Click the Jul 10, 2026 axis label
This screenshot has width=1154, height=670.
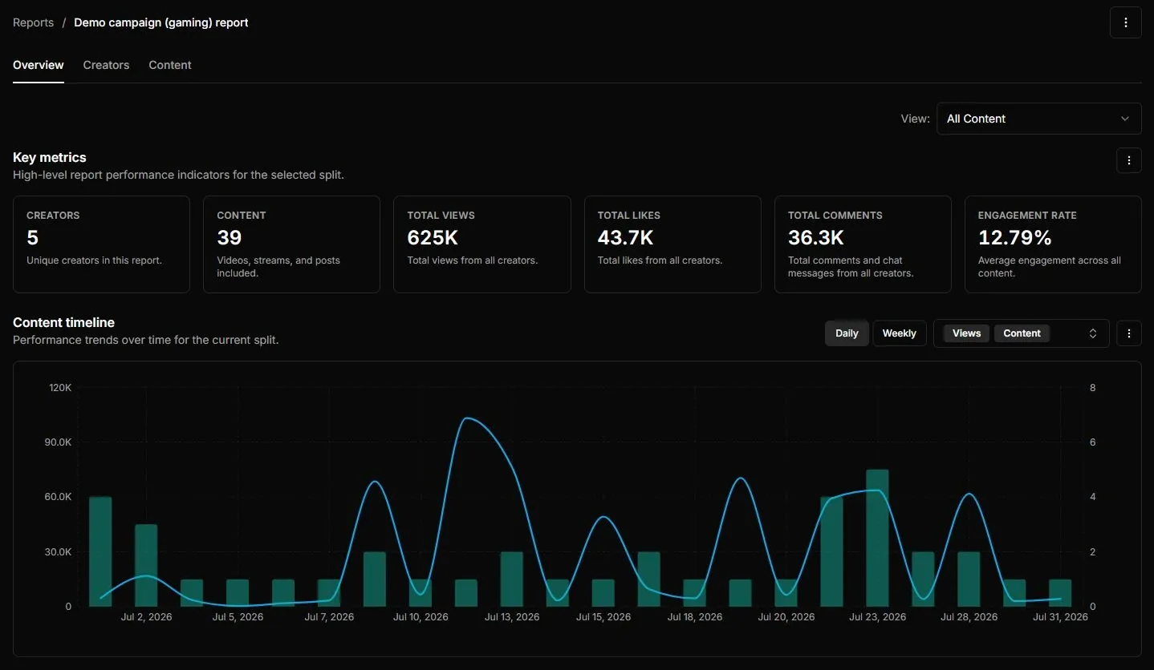421,616
